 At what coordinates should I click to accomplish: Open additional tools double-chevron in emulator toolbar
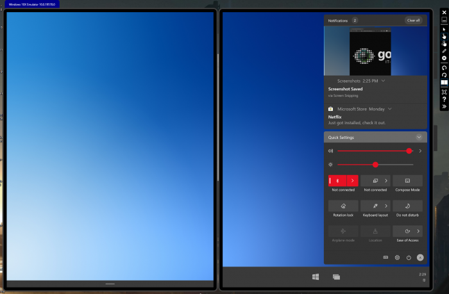tap(444, 106)
